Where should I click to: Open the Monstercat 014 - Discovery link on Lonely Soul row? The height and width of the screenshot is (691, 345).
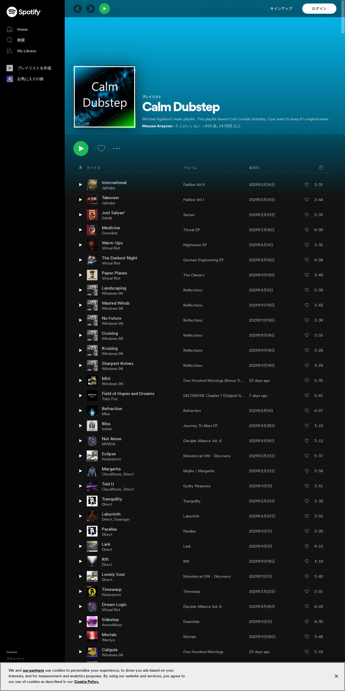coord(207,576)
